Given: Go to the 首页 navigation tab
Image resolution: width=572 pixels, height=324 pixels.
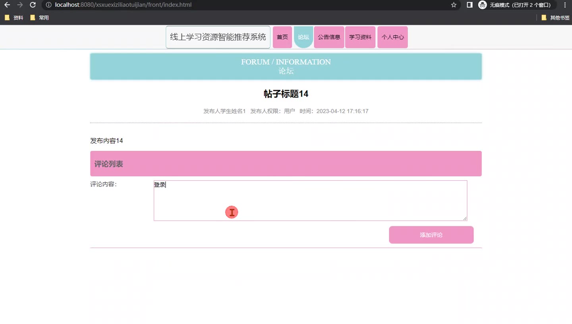Looking at the screenshot, I should pos(282,37).
